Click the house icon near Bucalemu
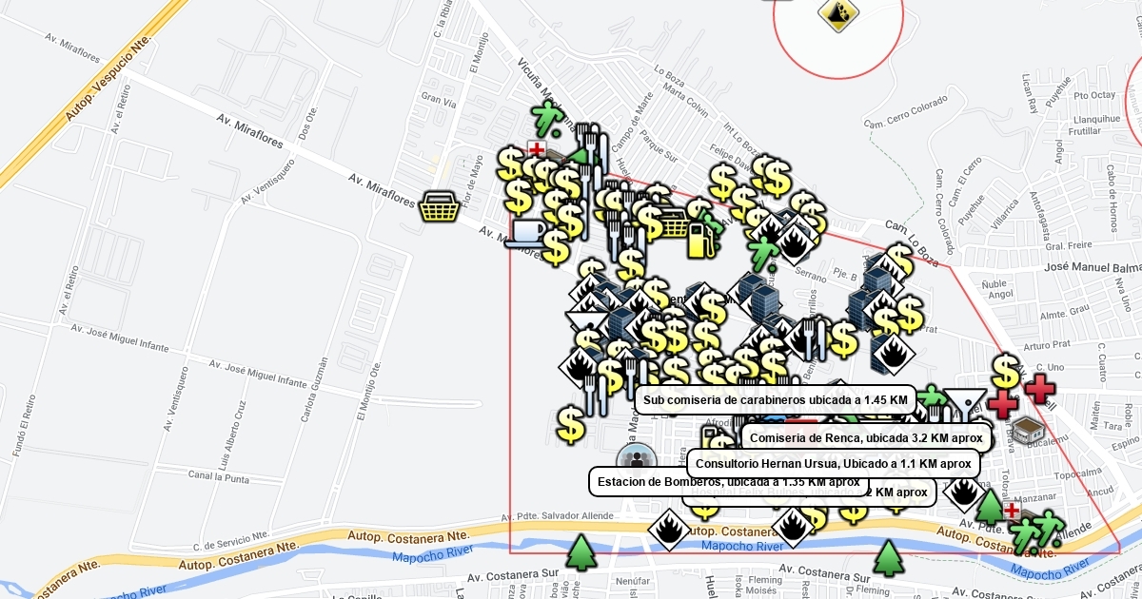Image resolution: width=1142 pixels, height=599 pixels. tap(1027, 430)
